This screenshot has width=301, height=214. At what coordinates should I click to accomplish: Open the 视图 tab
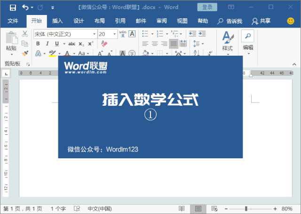click(x=182, y=21)
